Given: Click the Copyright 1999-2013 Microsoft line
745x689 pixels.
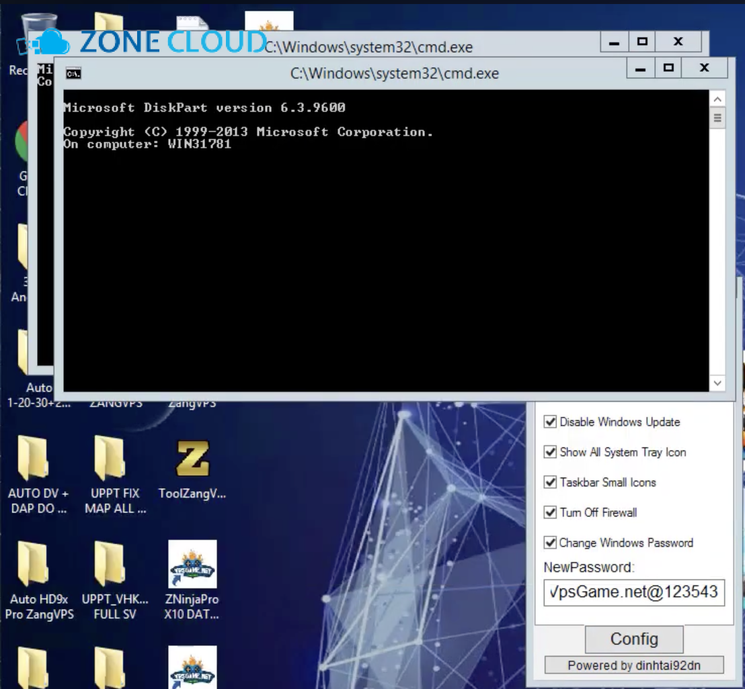Looking at the screenshot, I should pos(248,132).
